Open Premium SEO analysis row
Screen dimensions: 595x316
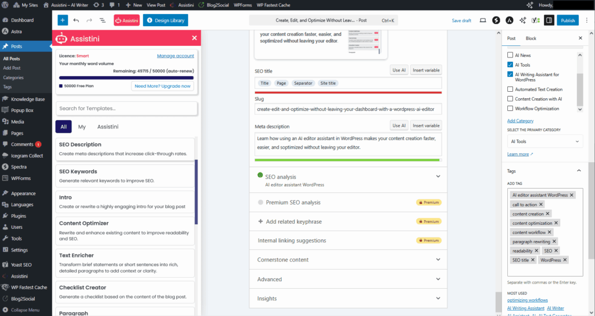click(x=348, y=202)
